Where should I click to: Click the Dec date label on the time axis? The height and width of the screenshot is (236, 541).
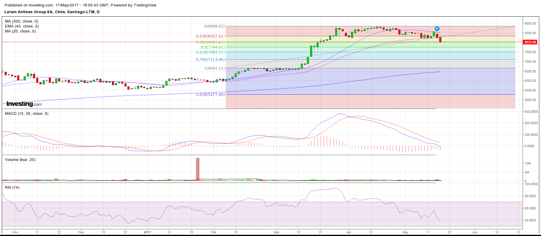[81, 232]
